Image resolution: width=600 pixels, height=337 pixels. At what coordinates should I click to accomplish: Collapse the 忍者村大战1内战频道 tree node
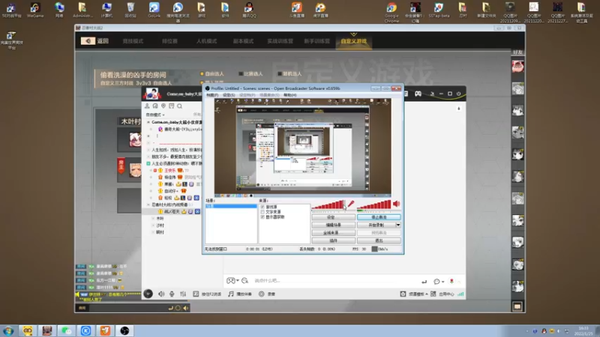(148, 204)
